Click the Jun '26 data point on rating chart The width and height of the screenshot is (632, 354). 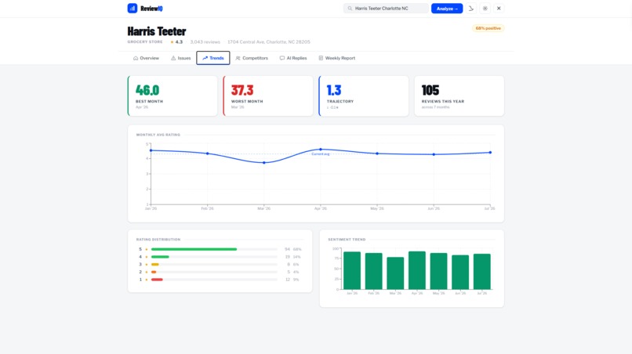tap(434, 154)
